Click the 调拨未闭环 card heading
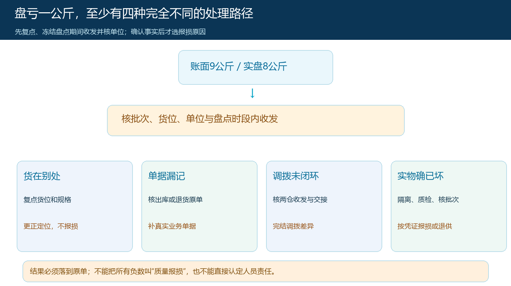 coord(296,176)
